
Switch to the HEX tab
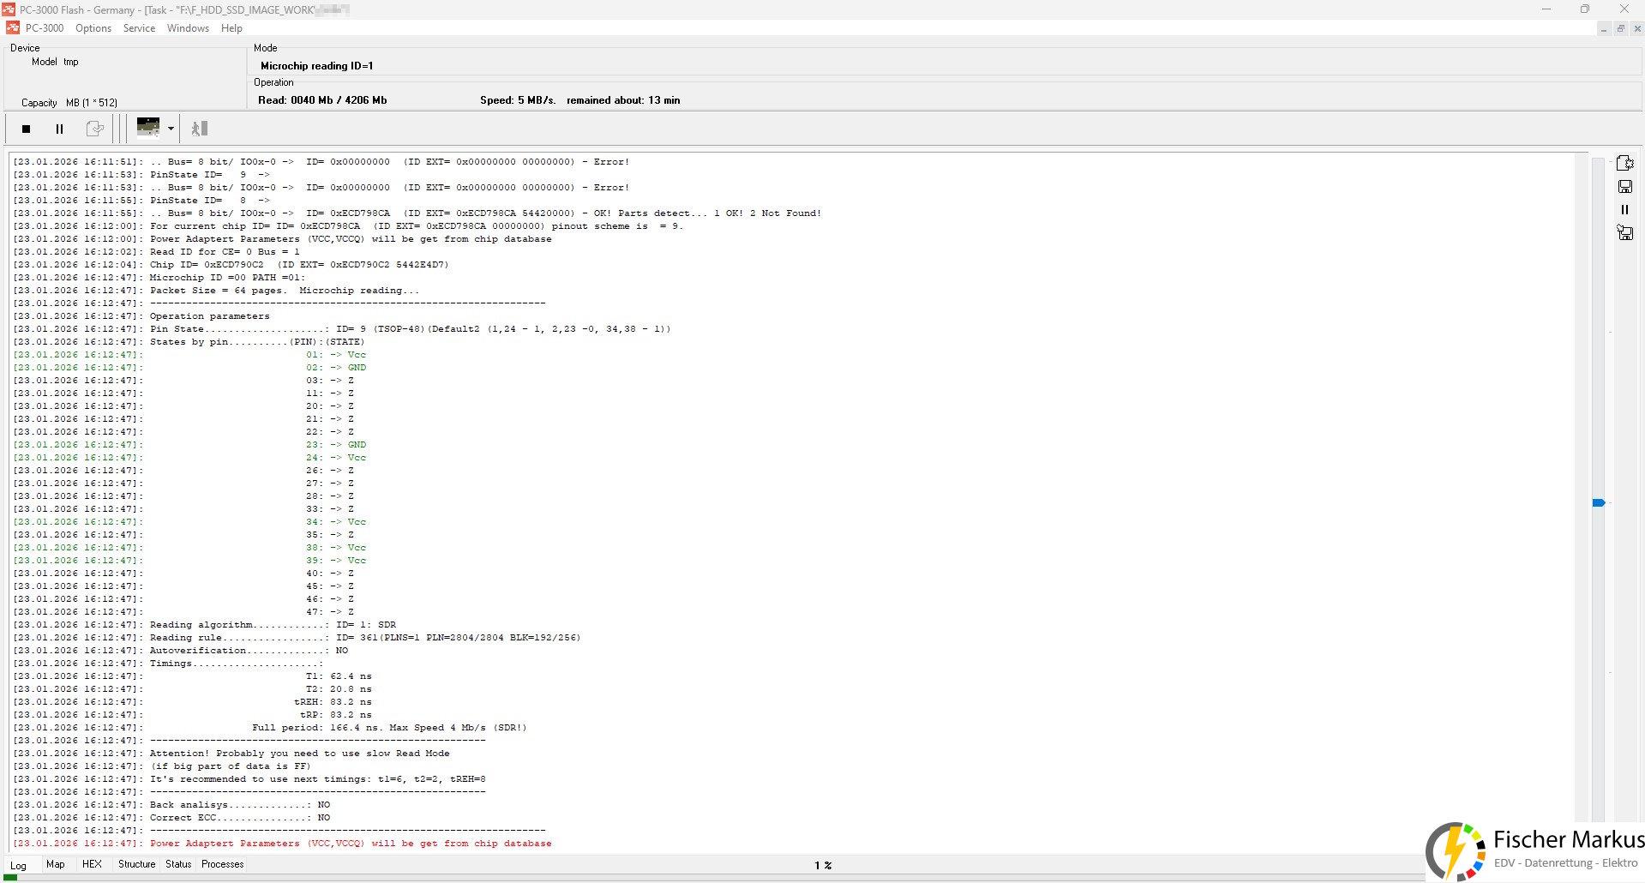(x=92, y=864)
